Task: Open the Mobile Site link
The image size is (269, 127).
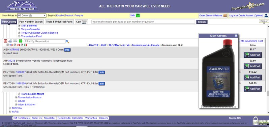Action: (x=235, y=118)
